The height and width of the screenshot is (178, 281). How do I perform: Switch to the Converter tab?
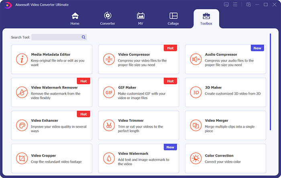pos(108,18)
